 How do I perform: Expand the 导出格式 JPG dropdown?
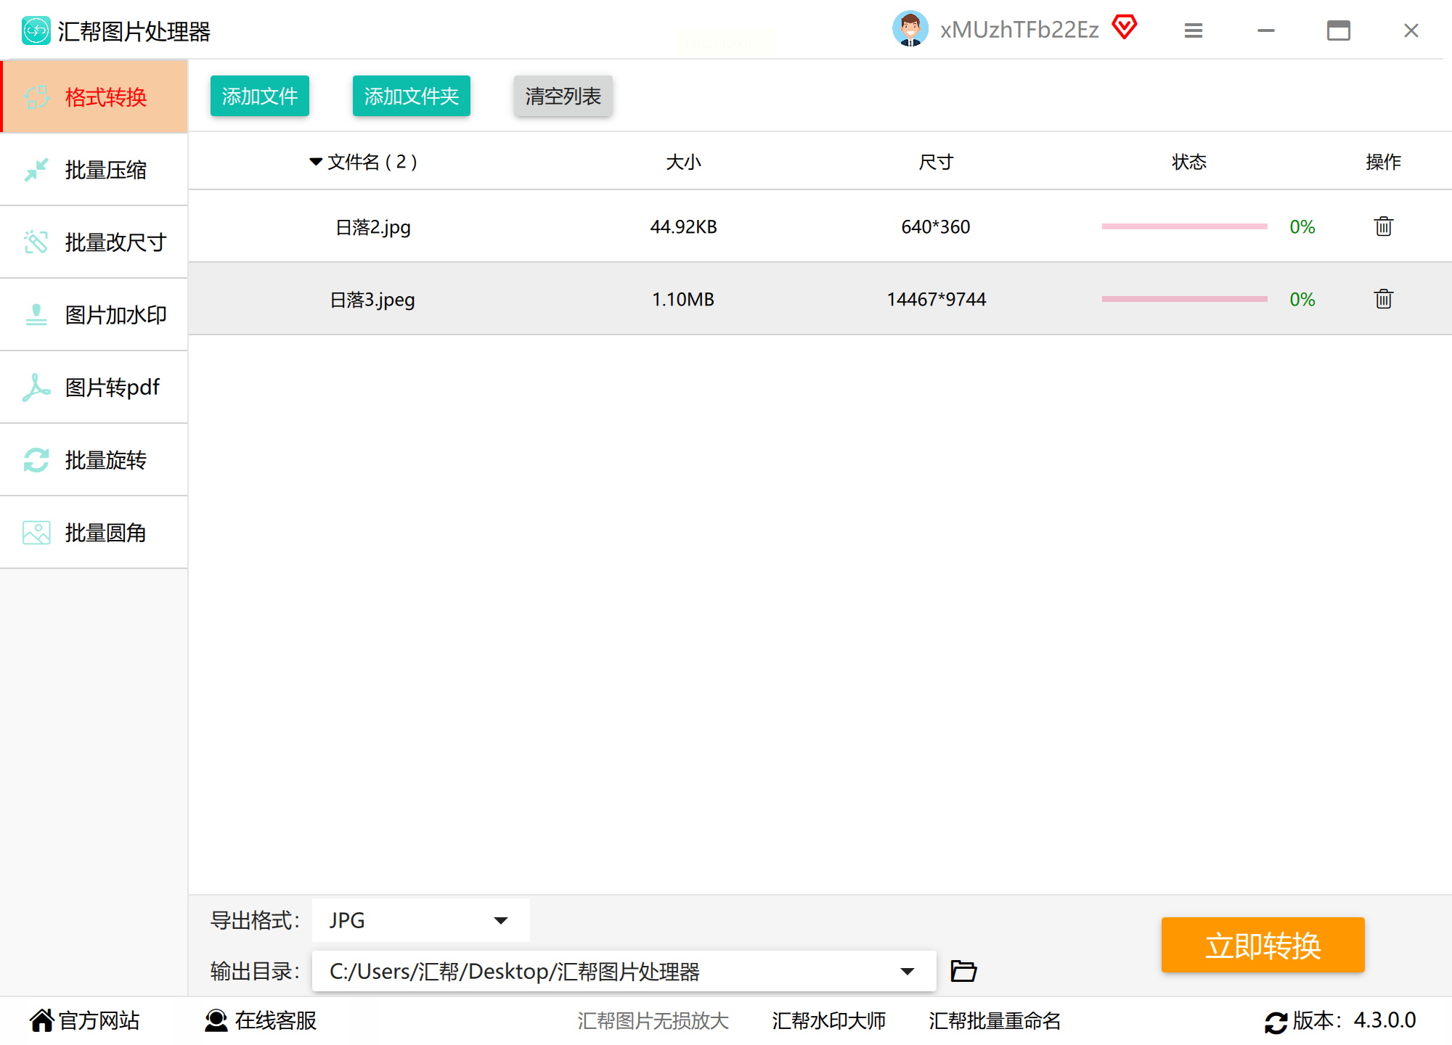click(500, 920)
